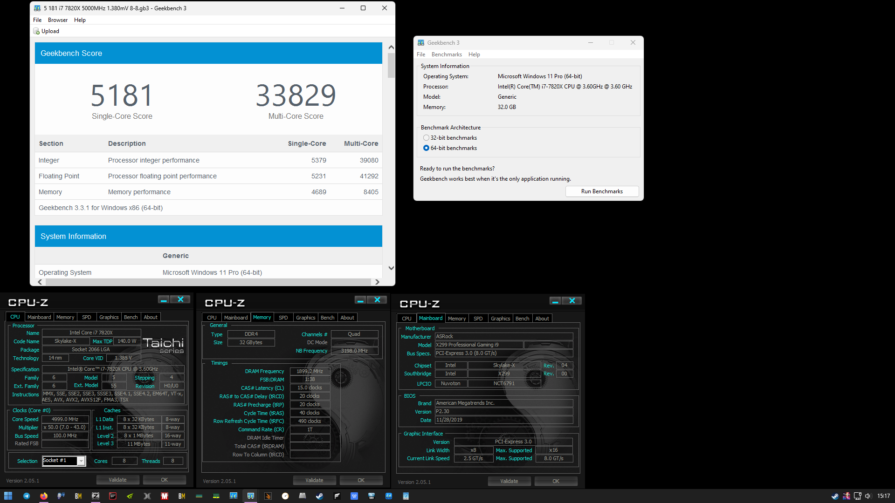Open Graphics tab in middle CPU-Z window
Viewport: 895px width, 503px height.
point(306,318)
